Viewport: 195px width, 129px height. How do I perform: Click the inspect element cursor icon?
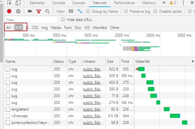[9, 3]
